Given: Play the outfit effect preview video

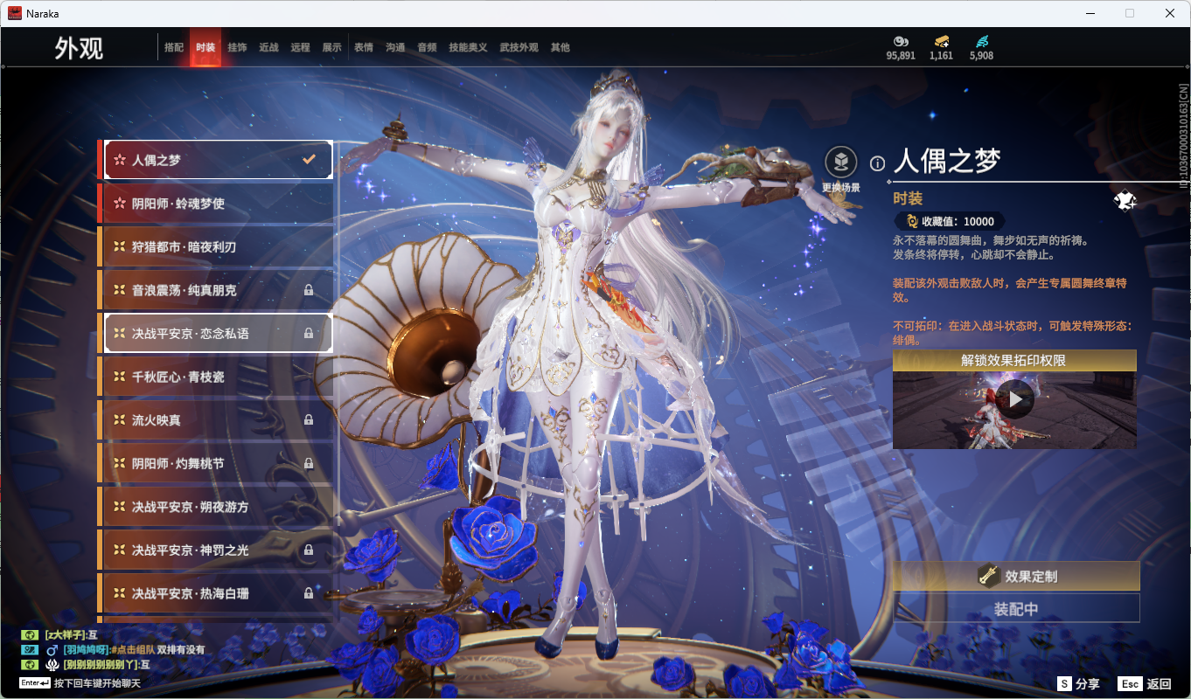Looking at the screenshot, I should pyautogui.click(x=1015, y=399).
